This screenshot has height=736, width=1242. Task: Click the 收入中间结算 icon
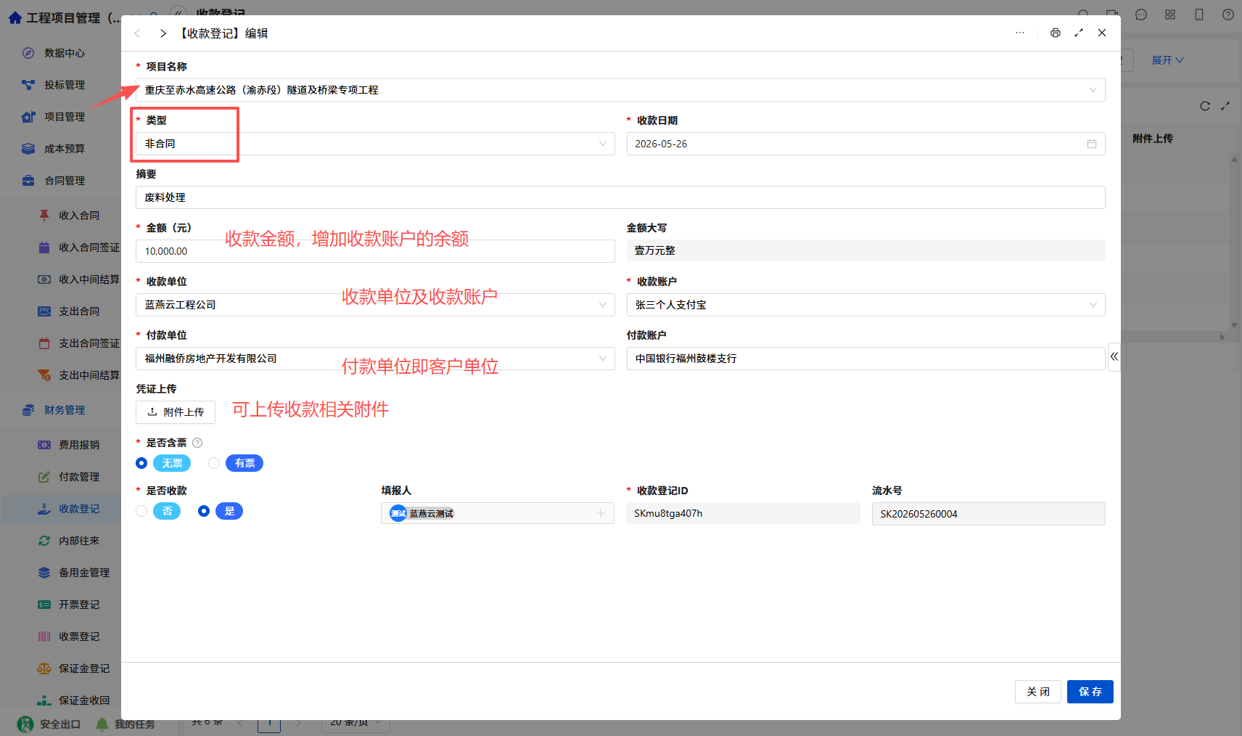click(44, 279)
